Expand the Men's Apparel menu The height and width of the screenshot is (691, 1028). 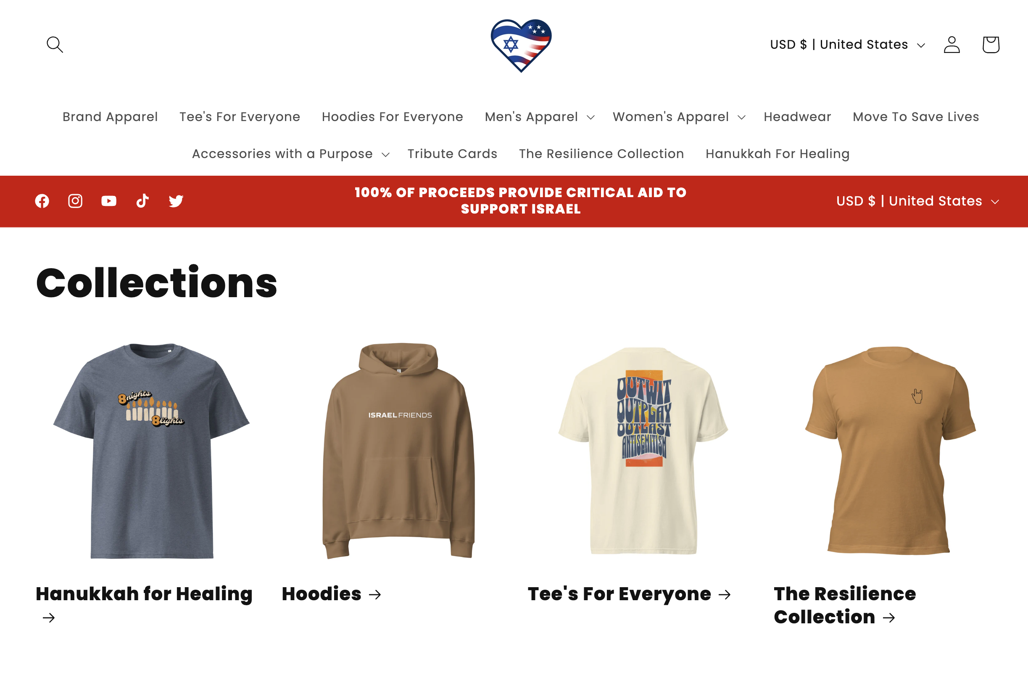[540, 117]
